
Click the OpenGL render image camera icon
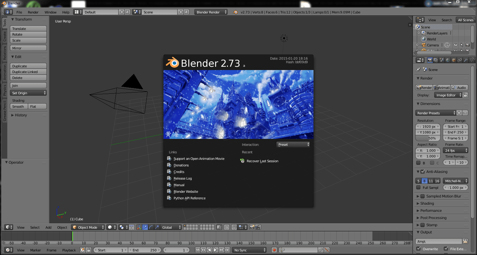coord(252,227)
